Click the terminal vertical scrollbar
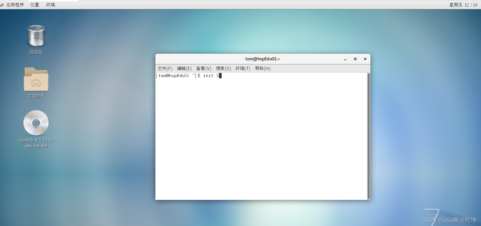 pos(369,136)
